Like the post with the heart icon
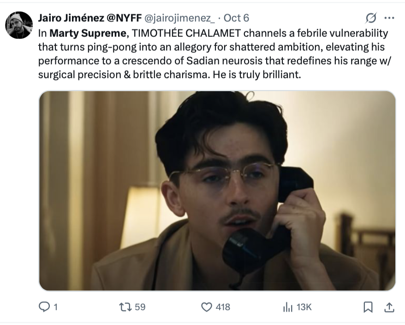The image size is (405, 325). point(207,307)
